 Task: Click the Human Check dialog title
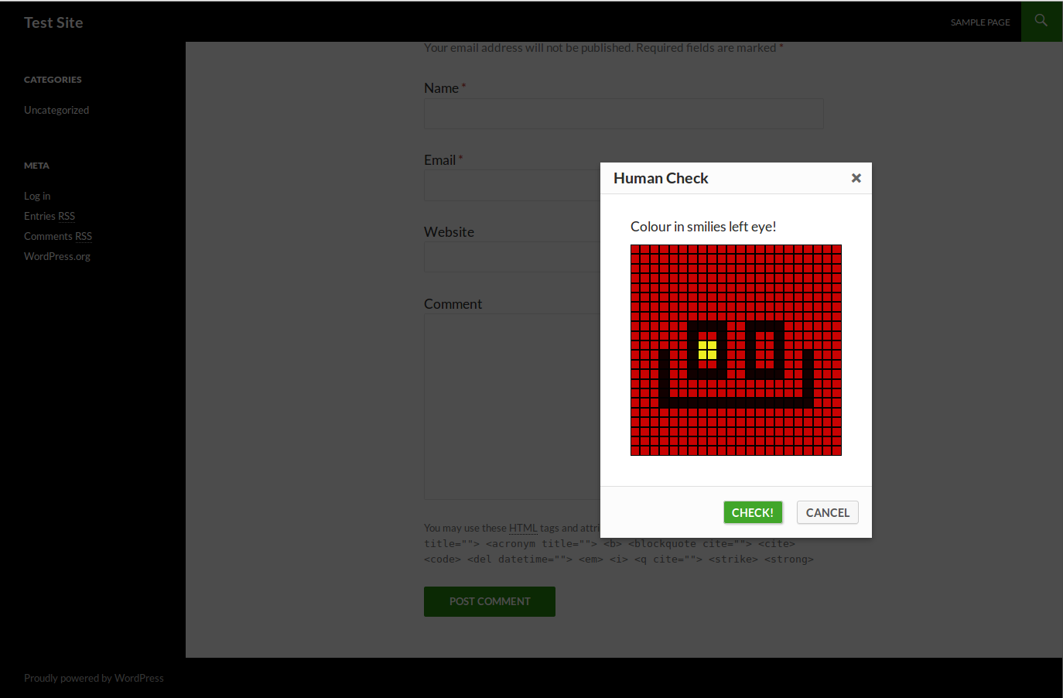click(661, 178)
